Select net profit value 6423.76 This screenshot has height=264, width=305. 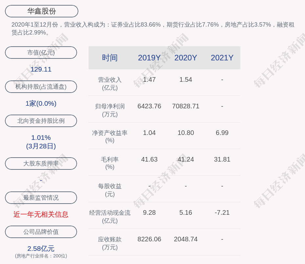coord(149,106)
